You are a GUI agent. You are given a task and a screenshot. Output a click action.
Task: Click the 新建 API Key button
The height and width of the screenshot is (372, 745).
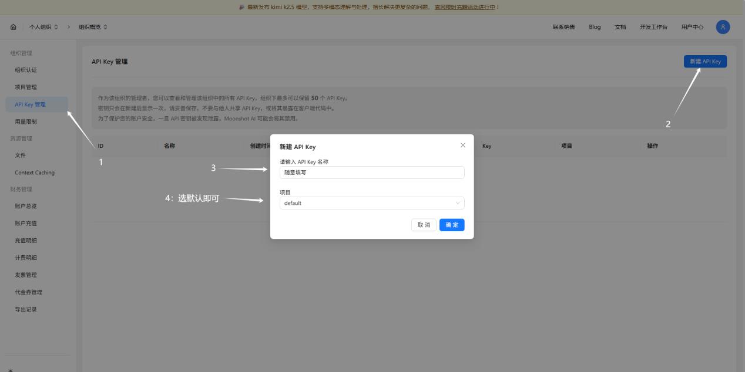(705, 61)
